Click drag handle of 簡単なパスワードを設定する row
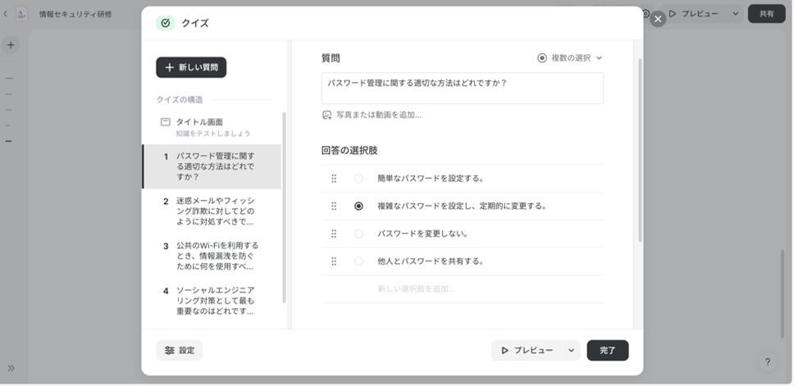794x386 pixels. tap(334, 179)
